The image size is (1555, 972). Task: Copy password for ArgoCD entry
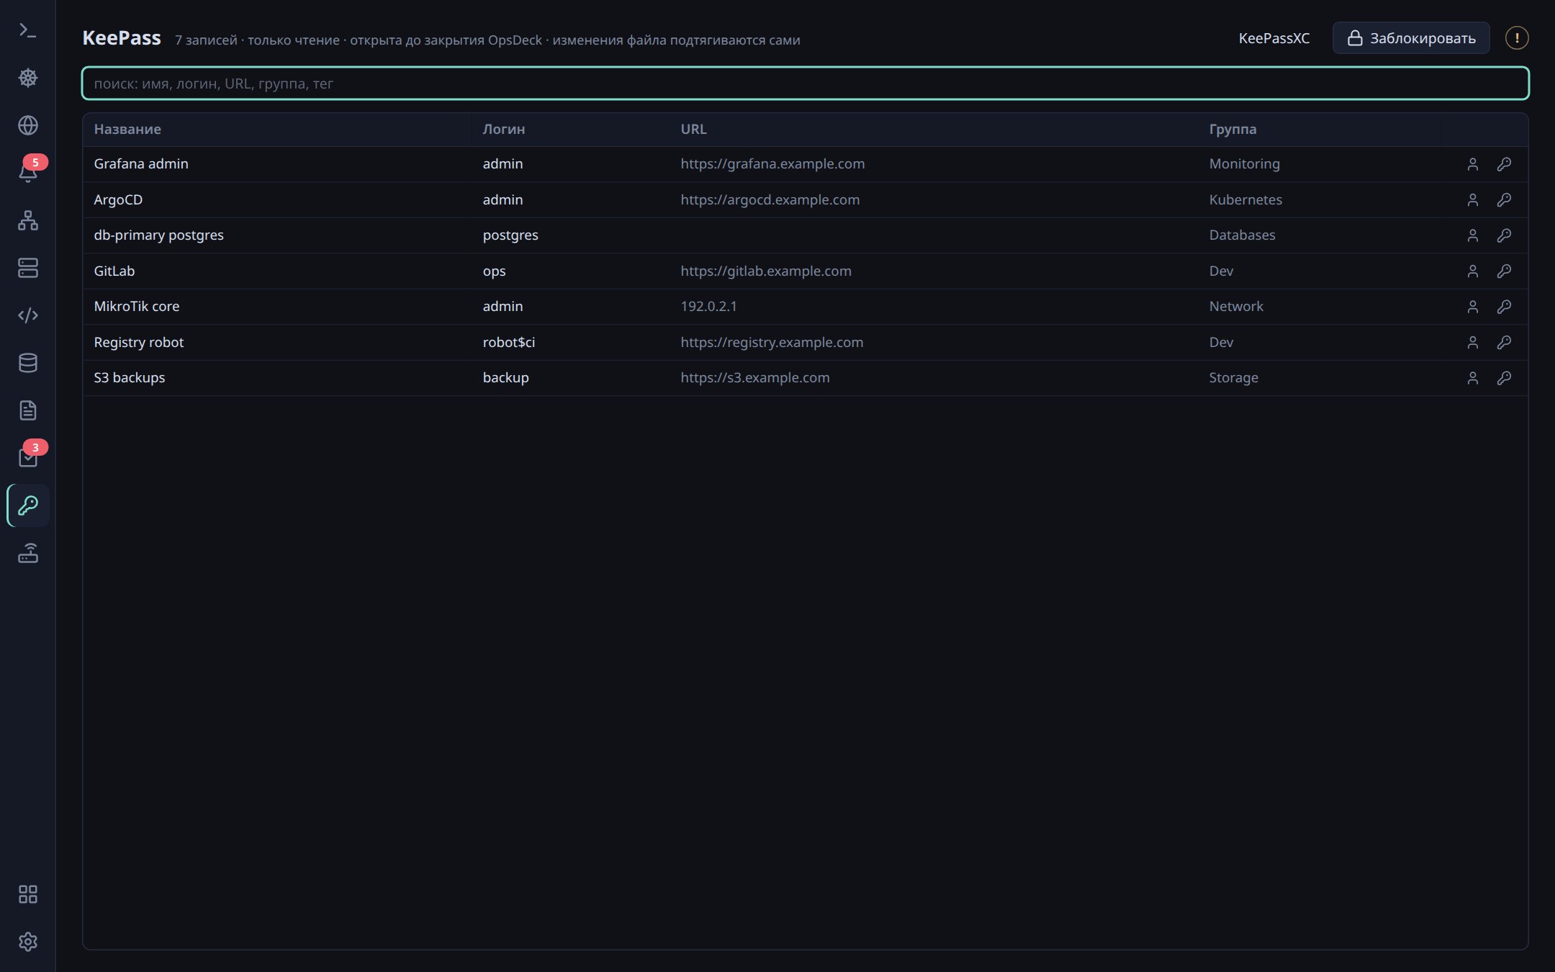point(1504,199)
